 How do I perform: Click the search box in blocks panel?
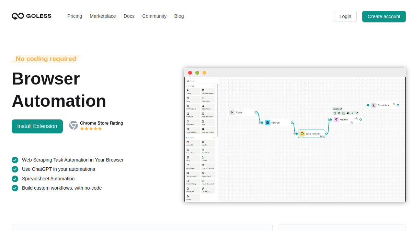point(201,81)
